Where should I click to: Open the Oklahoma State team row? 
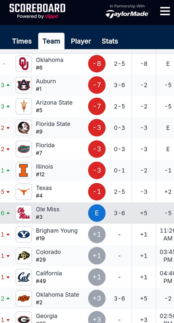[x=87, y=298]
